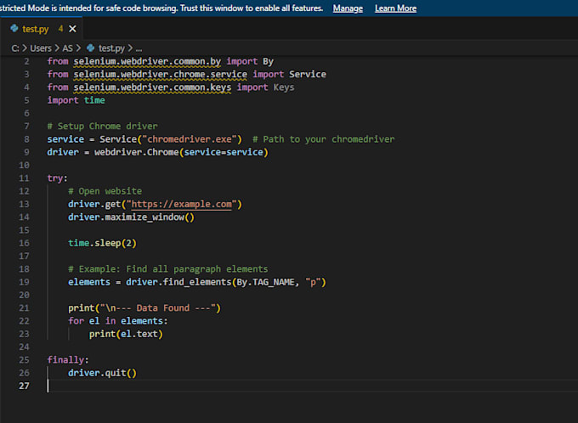Click the word Keys on line 4
The image size is (578, 423).
pos(284,87)
